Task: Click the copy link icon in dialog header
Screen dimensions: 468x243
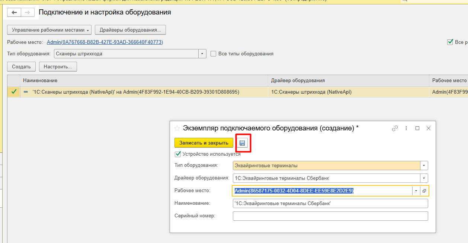Action: coord(395,128)
